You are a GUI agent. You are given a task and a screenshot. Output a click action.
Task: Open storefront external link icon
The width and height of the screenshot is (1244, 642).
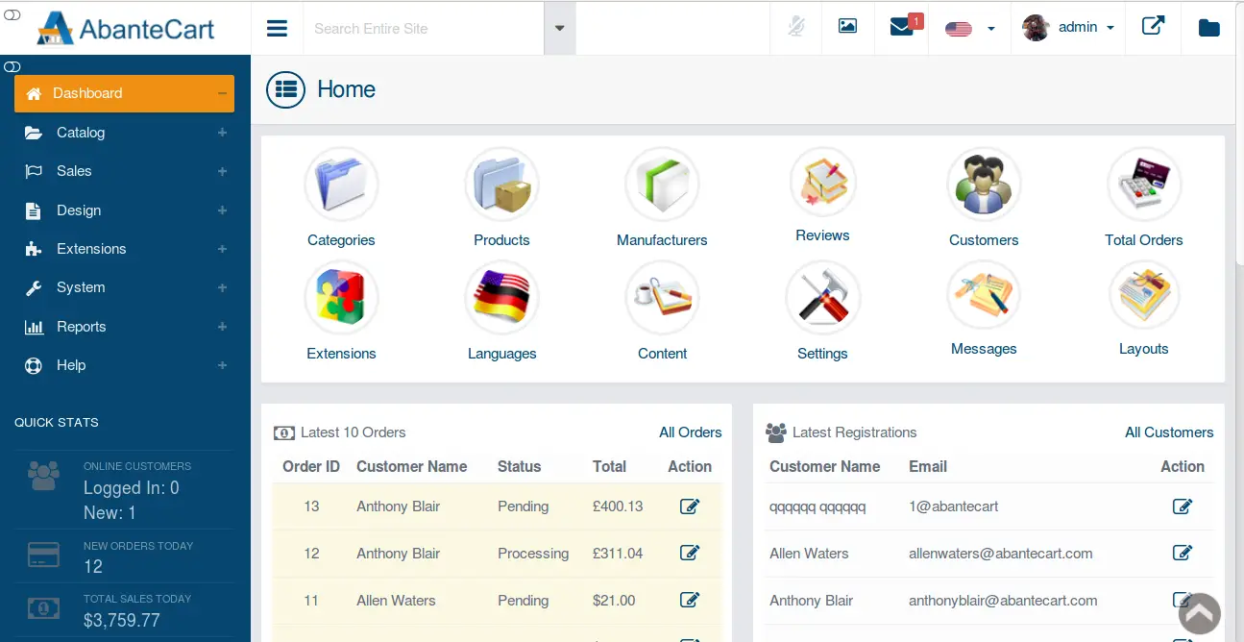1153,26
